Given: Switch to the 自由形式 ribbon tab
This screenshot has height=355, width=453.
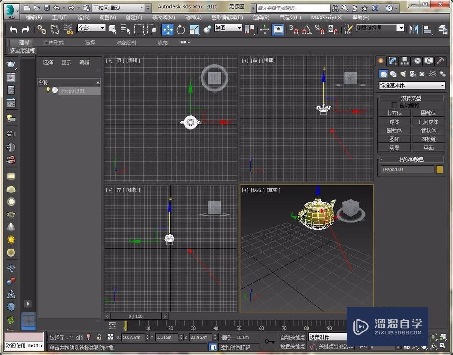Looking at the screenshot, I should [53, 43].
